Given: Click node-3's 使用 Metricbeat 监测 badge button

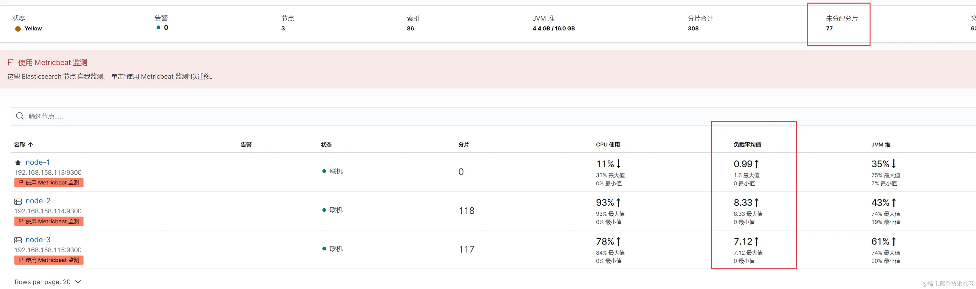Looking at the screenshot, I should point(49,260).
